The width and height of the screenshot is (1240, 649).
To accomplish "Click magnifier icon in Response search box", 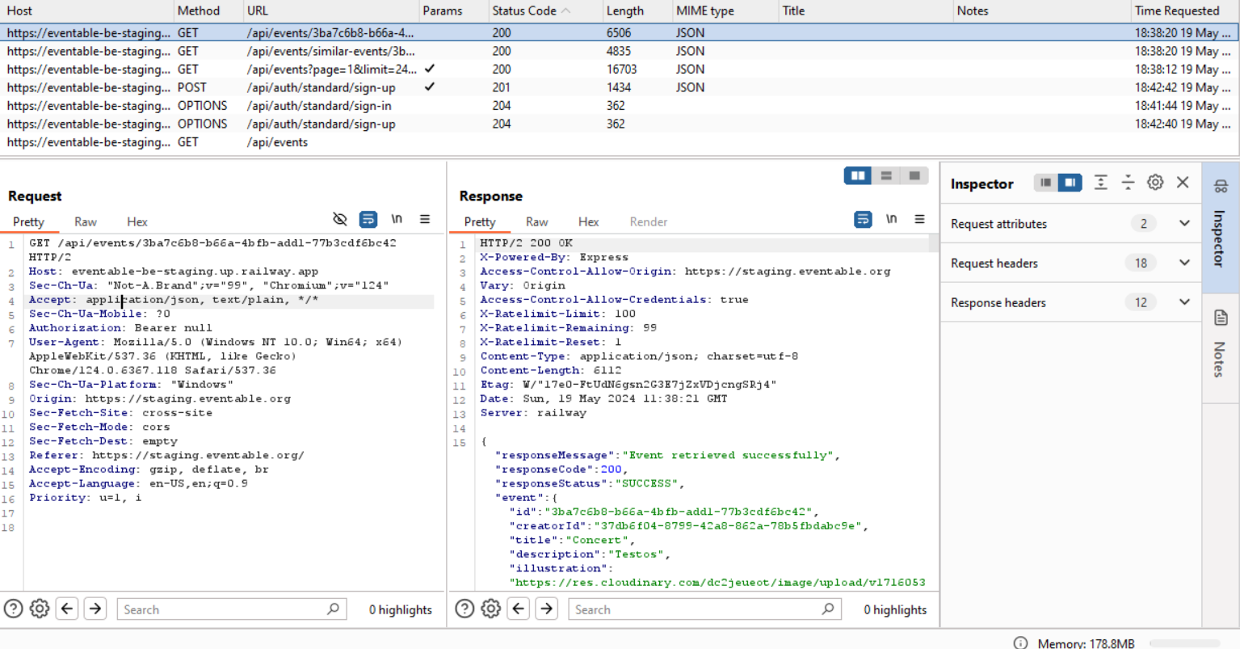I will pos(828,609).
